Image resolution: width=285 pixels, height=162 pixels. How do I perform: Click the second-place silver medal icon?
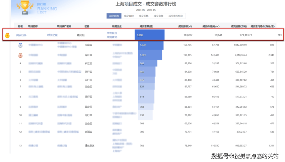[20, 45]
